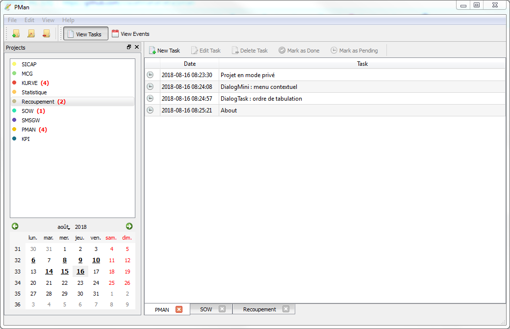This screenshot has width=510, height=329.
Task: Toggle the View Tasks toolbar button
Action: [x=85, y=34]
